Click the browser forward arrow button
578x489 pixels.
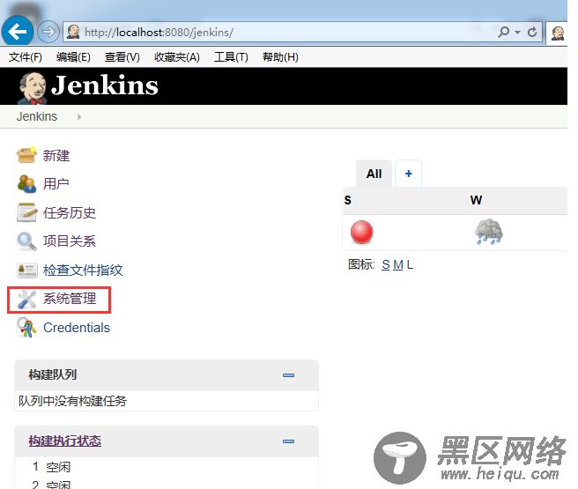pyautogui.click(x=48, y=32)
